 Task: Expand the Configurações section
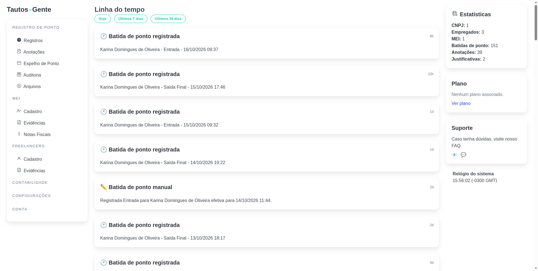point(32,196)
